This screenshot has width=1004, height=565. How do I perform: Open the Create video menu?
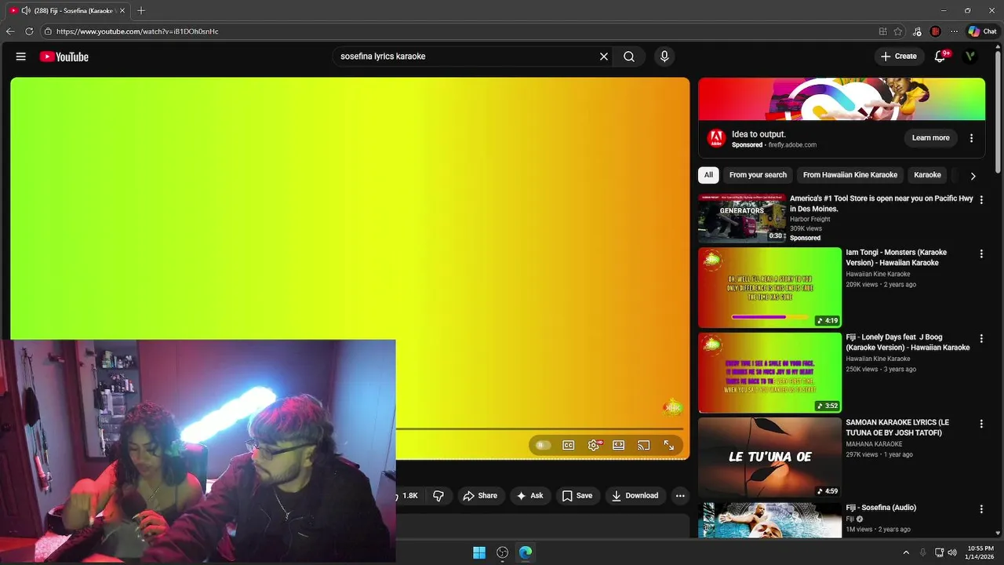[x=898, y=56]
